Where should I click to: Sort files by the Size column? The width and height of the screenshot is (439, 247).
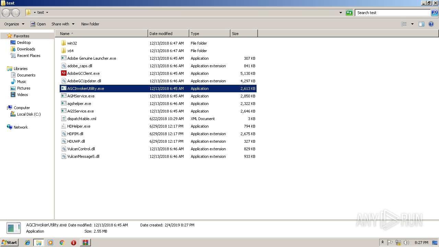tap(244, 34)
